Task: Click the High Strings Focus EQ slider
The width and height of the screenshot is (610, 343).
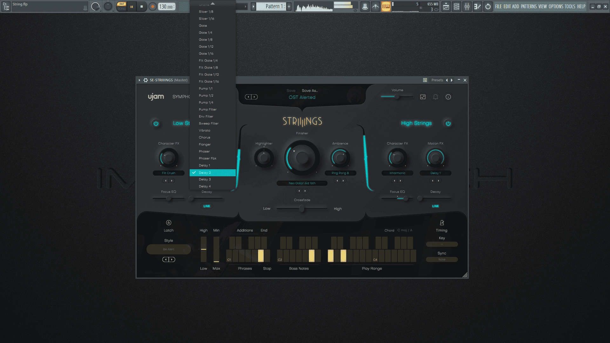Action: (397, 198)
